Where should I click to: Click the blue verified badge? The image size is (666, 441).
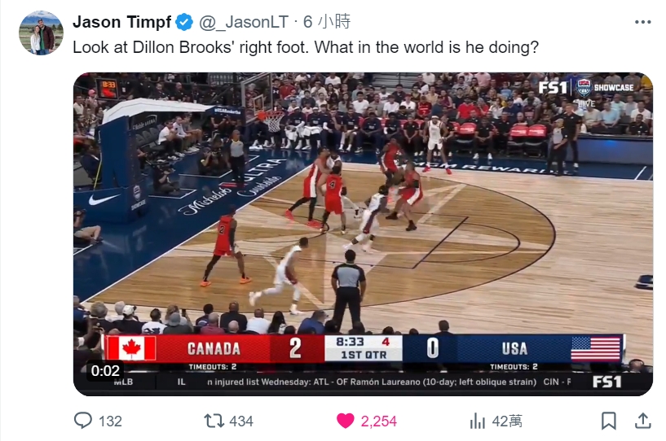(x=184, y=22)
